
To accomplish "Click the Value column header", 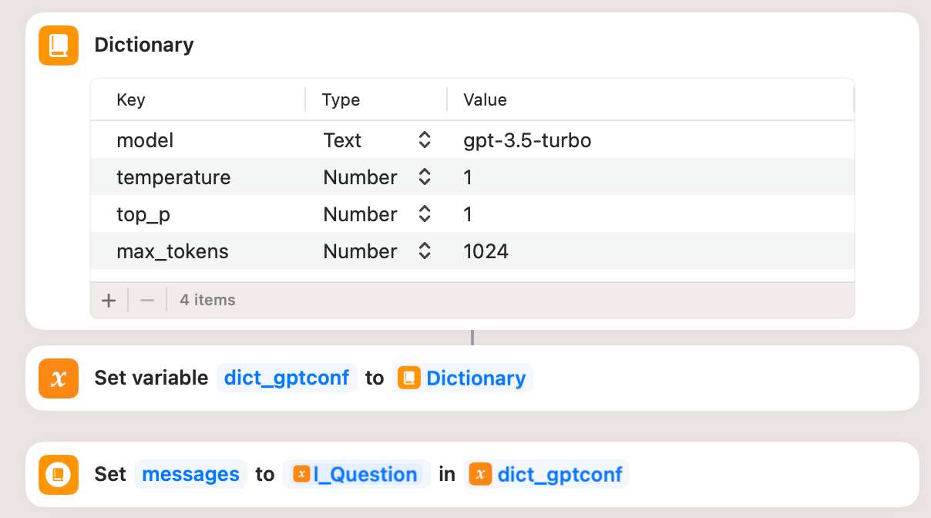I will point(485,99).
